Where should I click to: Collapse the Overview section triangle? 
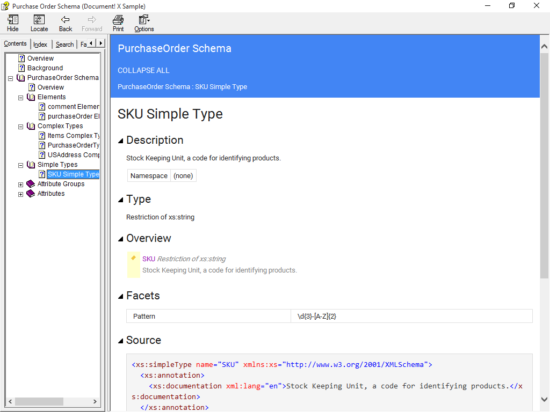pos(121,239)
